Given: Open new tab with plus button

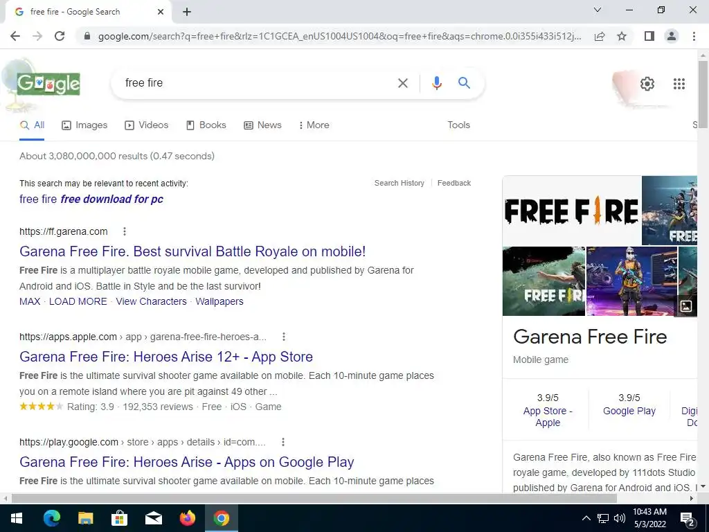Looking at the screenshot, I should click(x=187, y=12).
